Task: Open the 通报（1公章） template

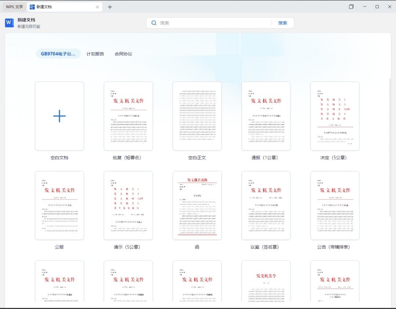Action: click(266, 116)
